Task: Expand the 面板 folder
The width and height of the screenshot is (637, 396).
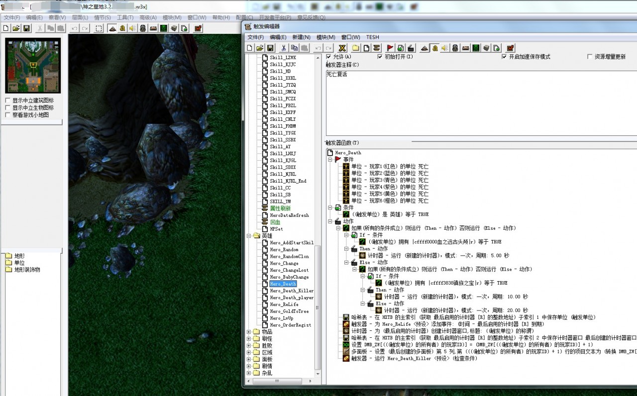Action: pyautogui.click(x=249, y=359)
